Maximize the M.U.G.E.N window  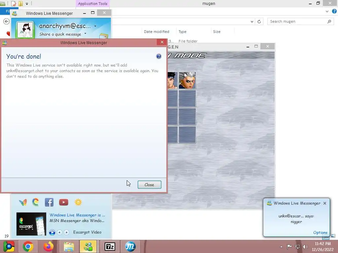(256, 46)
